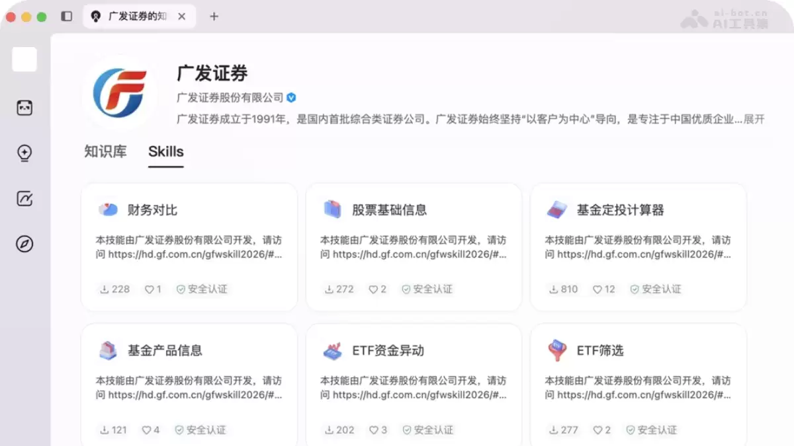The image size is (794, 446).
Task: Click the 股票基础信息 card description text
Action: [414, 247]
